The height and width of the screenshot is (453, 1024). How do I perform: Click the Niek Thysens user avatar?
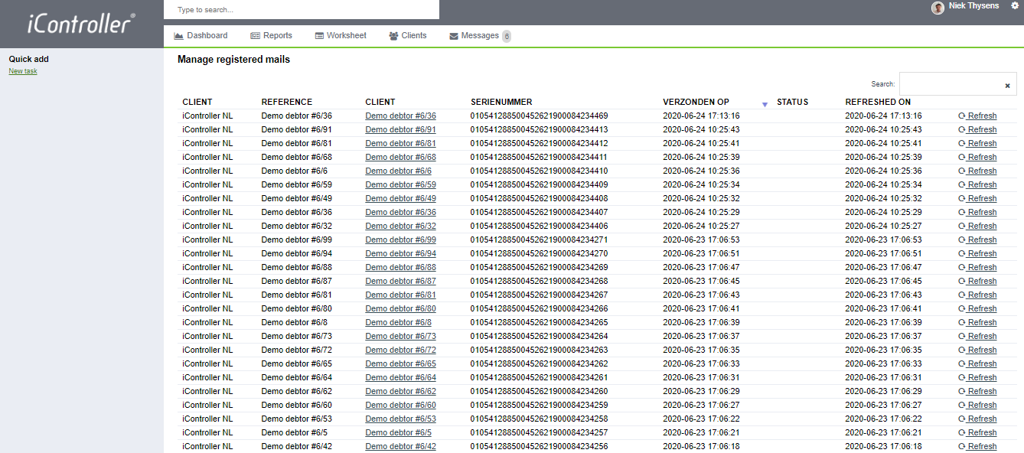(938, 8)
